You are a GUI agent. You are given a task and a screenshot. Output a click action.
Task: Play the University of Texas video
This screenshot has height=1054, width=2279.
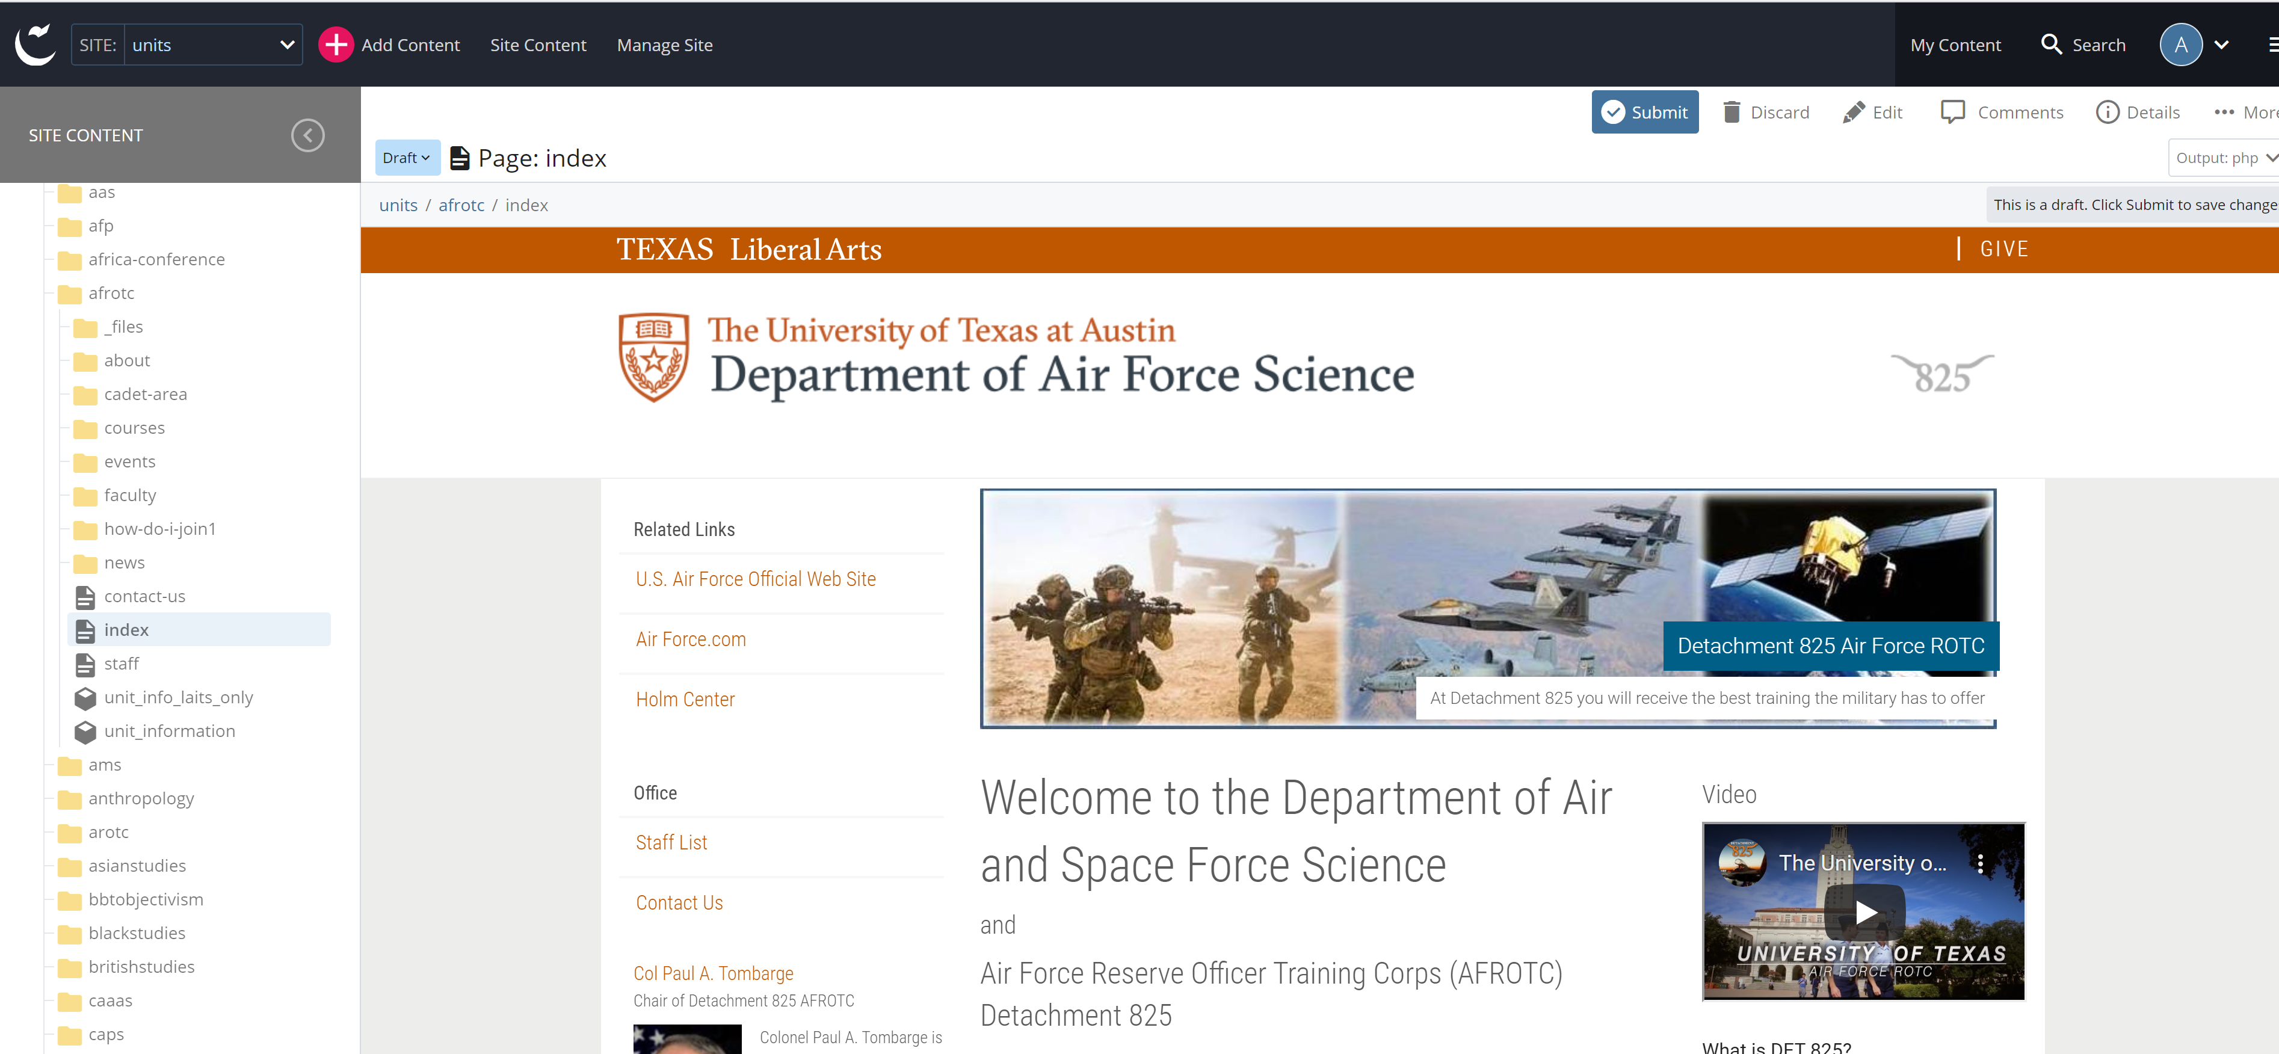pos(1865,913)
